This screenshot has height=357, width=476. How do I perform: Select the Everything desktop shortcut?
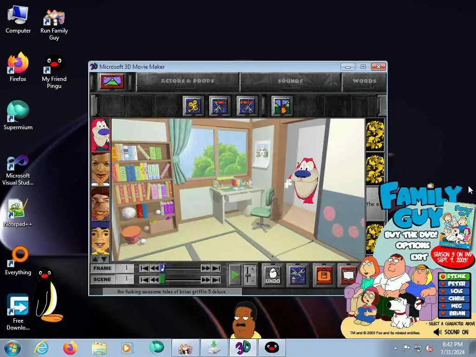[18, 260]
